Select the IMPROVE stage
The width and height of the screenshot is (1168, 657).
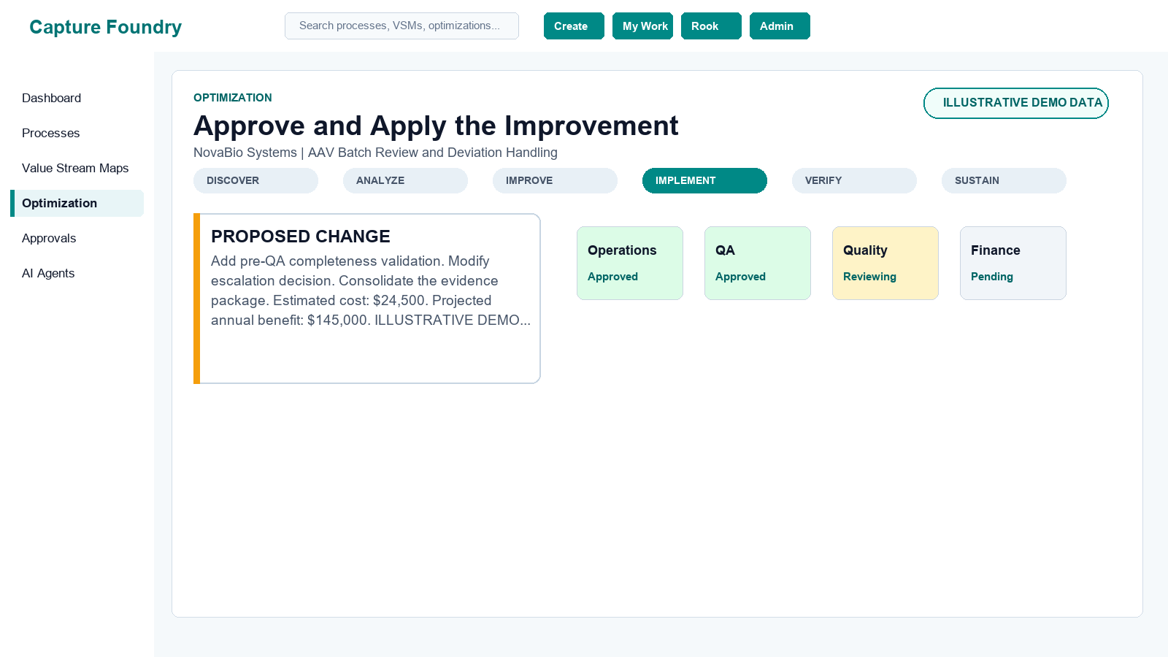(x=555, y=180)
